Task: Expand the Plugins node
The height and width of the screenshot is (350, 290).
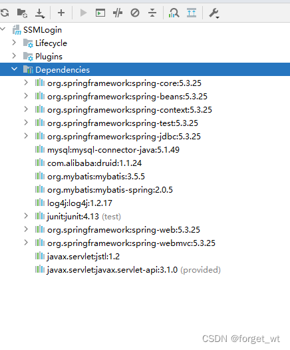Action: pyautogui.click(x=14, y=56)
